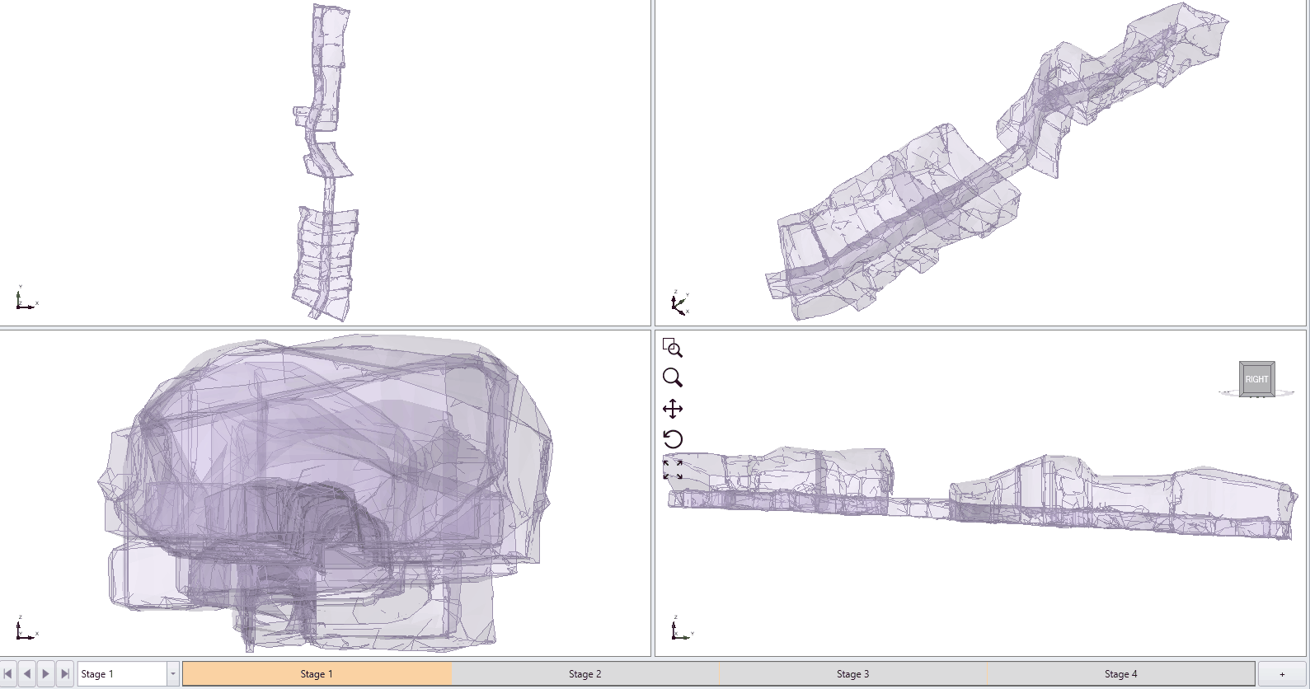
Task: Click the rotate view circular arrow icon
Action: (x=672, y=438)
